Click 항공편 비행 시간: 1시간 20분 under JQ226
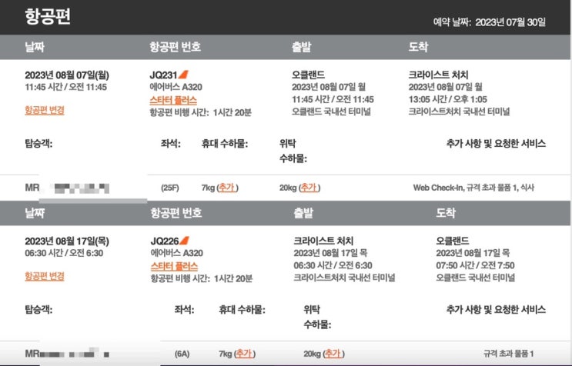Image resolution: width=572 pixels, height=366 pixels. pyautogui.click(x=202, y=278)
